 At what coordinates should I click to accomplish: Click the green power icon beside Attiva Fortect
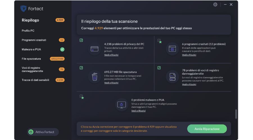[x=31, y=132]
